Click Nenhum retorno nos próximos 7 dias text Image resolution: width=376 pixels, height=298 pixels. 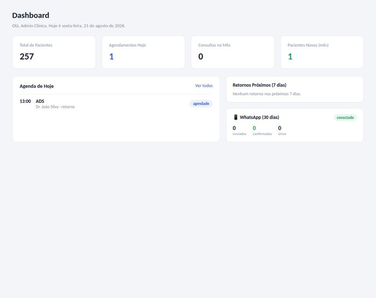point(267,94)
